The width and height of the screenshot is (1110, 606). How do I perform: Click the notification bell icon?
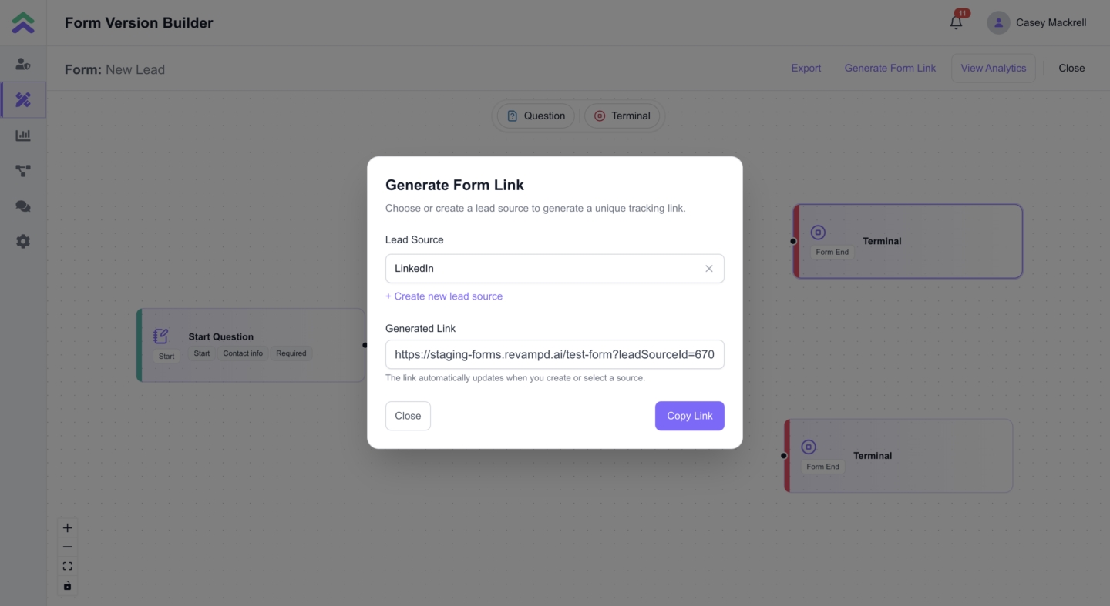click(x=956, y=22)
